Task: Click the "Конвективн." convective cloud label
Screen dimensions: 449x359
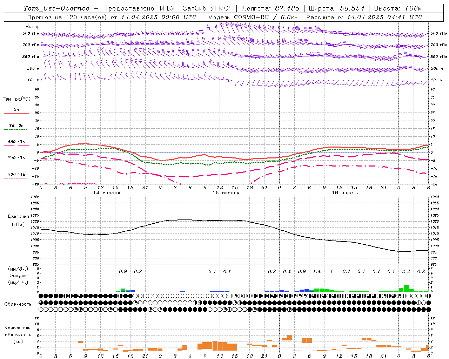Action: (x=18, y=328)
